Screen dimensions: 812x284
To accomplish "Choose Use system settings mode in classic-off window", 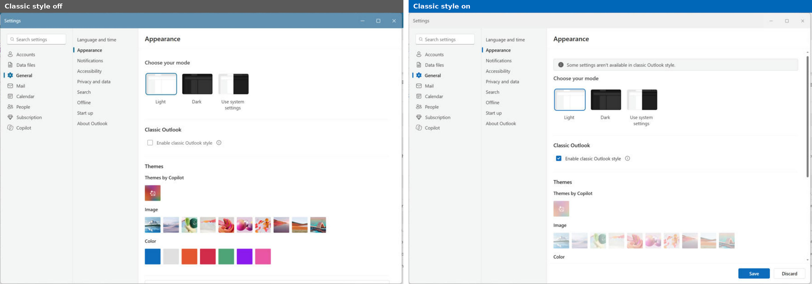I will pyautogui.click(x=233, y=84).
